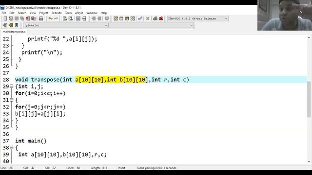The width and height of the screenshot is (312, 175).
Task: Unindent the selected code
Action: click(94, 18)
